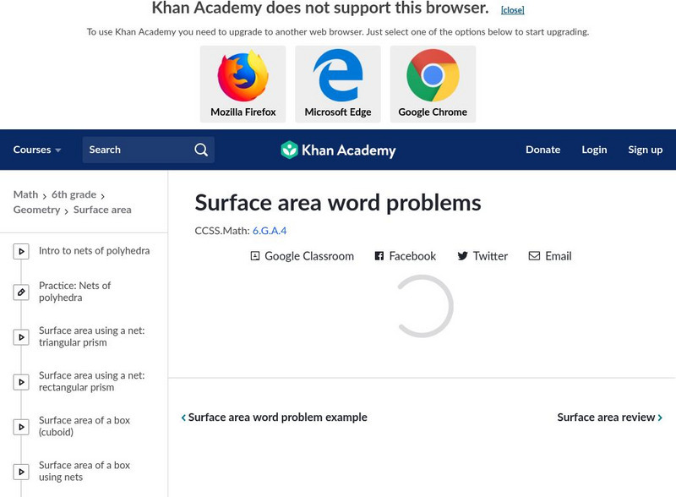Open the 6.G.A.4 standard link
Screen dimensions: 676x497
tap(270, 230)
